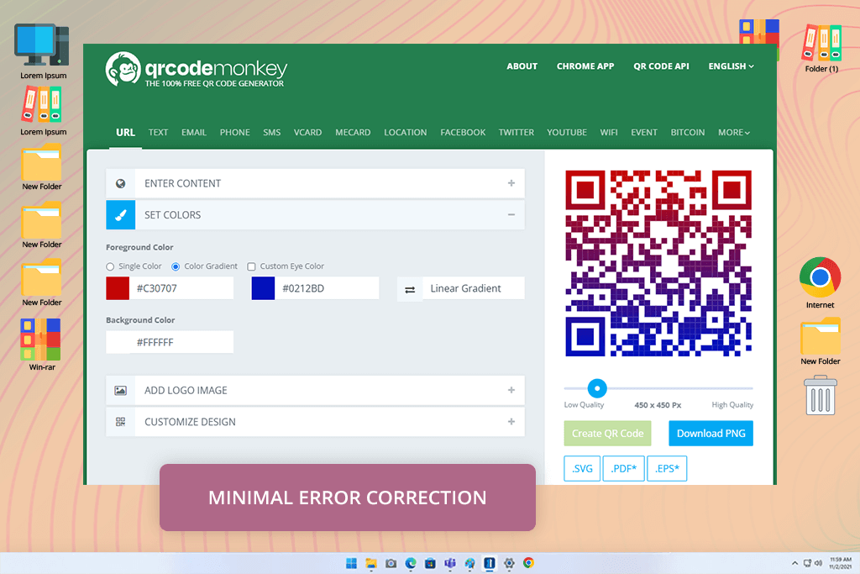Viewport: 860px width, 574px height.
Task: Click the Create QR Code button
Action: 608,434
